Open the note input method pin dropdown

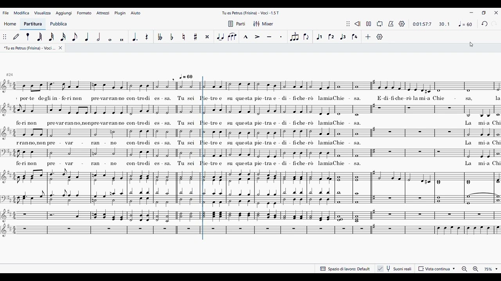click(28, 37)
